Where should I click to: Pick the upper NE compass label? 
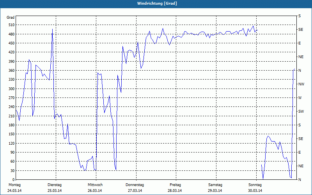(301, 57)
